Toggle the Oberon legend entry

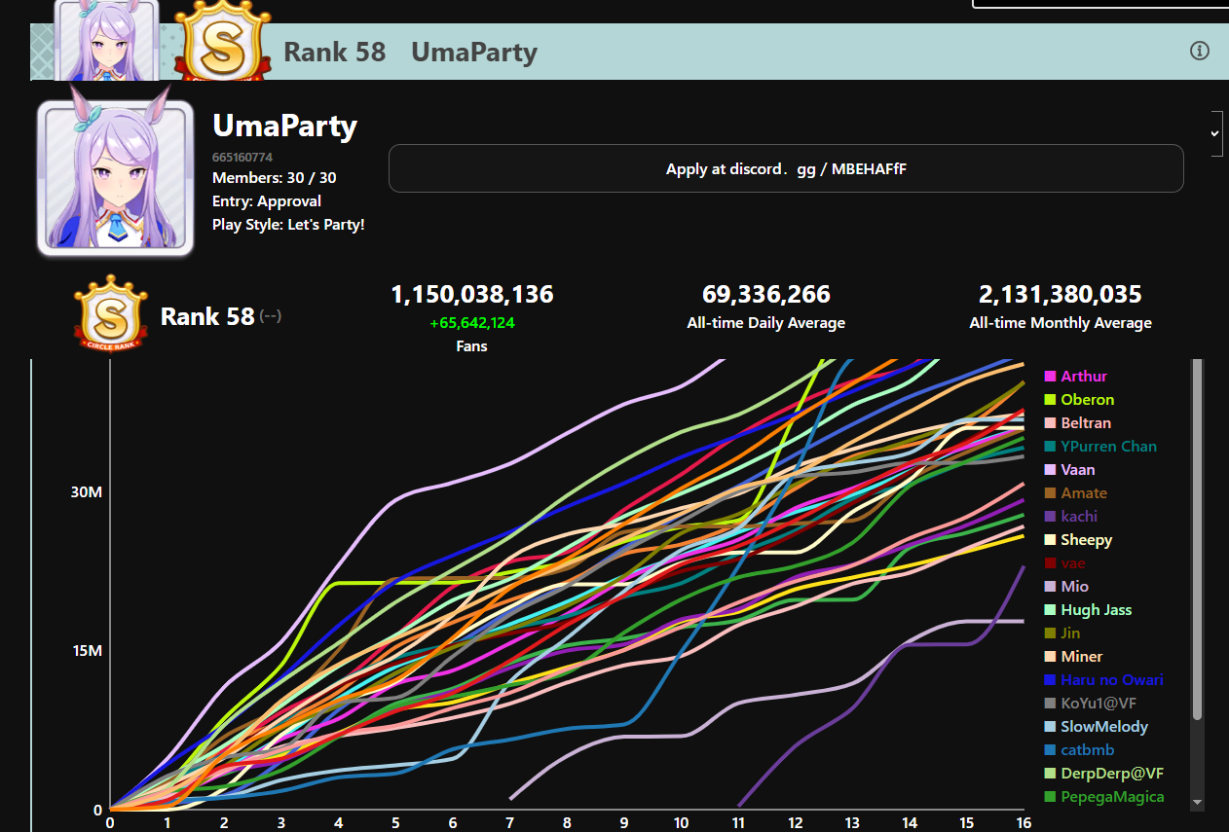tap(1079, 400)
